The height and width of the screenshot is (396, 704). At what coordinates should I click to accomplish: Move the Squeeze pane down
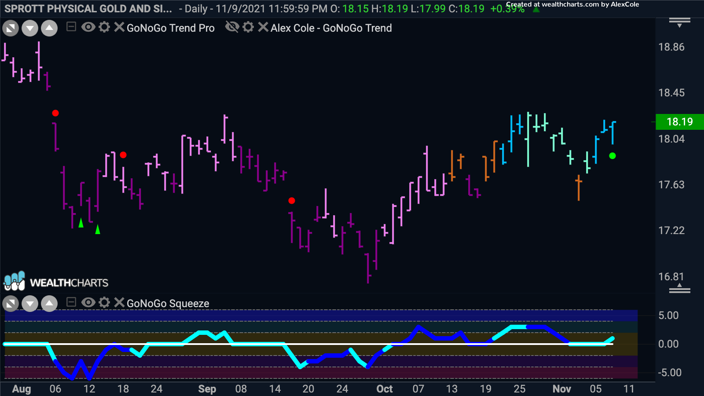click(30, 304)
